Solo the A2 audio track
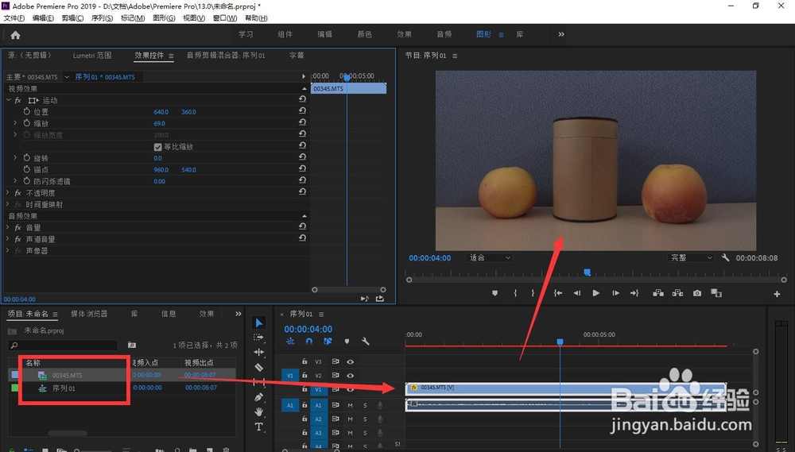Image resolution: width=795 pixels, height=452 pixels. 365,419
